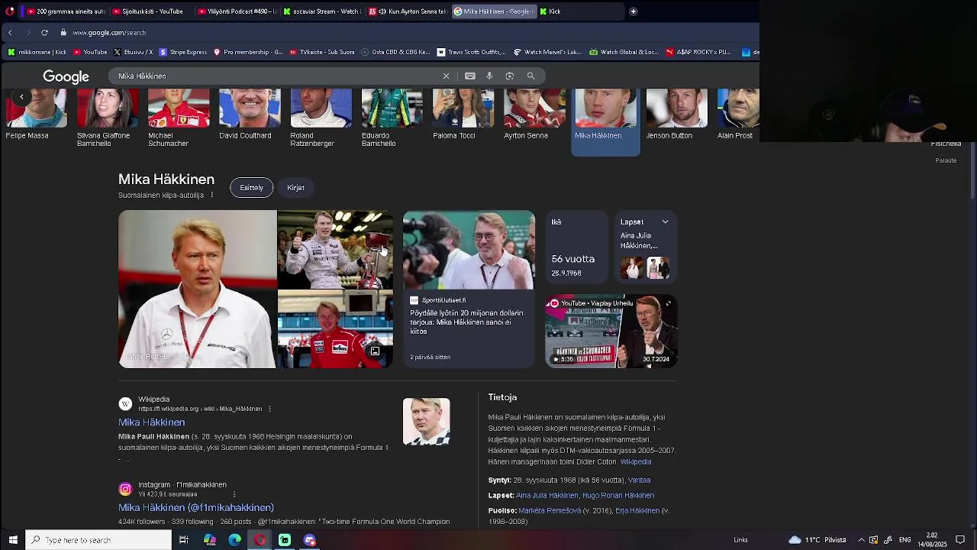Switch to the Kick browser tab
The width and height of the screenshot is (977, 550).
tap(580, 11)
